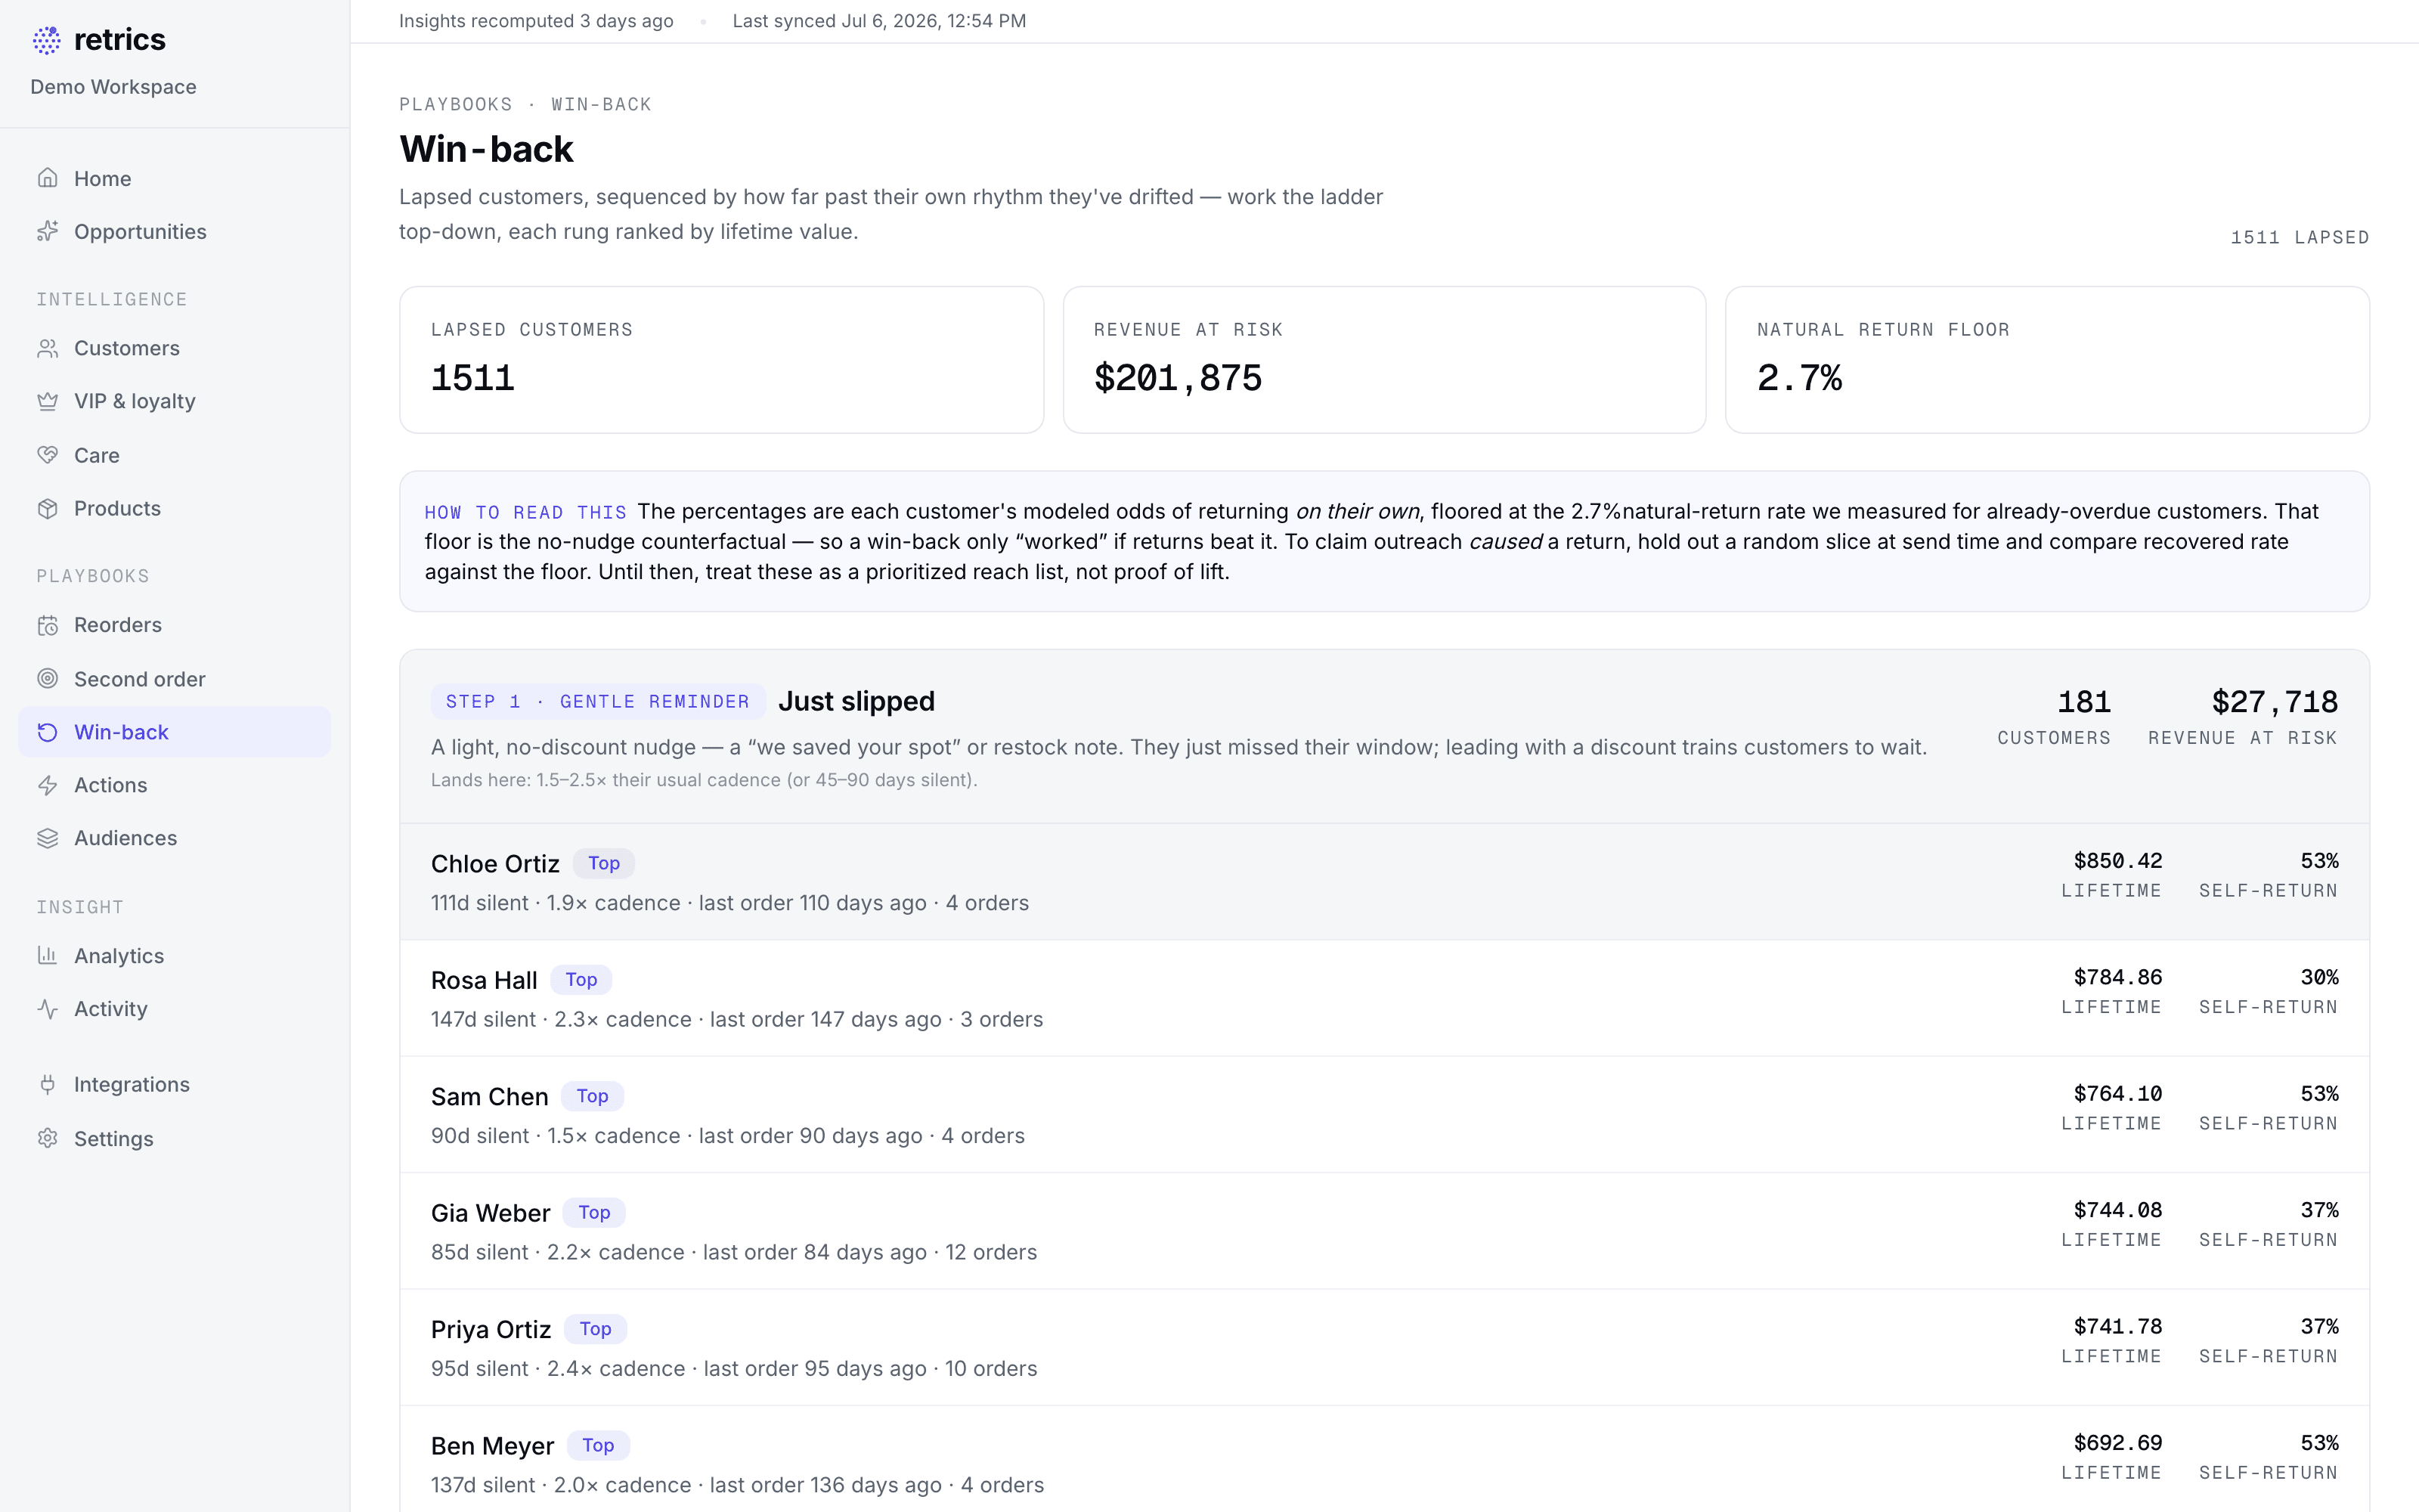Click the Opportunities sparkle icon
Screen dimensions: 2419x1512
pos(47,231)
